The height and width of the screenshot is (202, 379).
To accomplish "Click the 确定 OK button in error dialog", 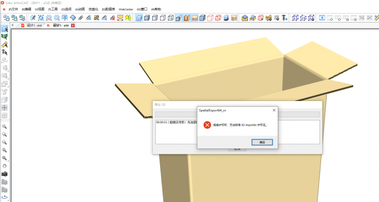I will 262,142.
